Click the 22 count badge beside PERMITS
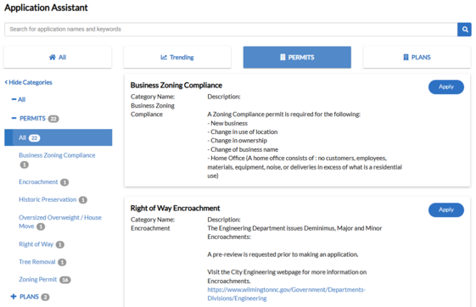476x307 pixels. (x=53, y=119)
